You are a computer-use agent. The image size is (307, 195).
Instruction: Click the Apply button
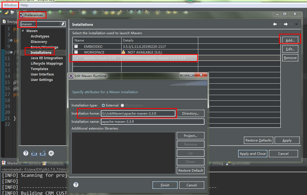[x=287, y=140]
